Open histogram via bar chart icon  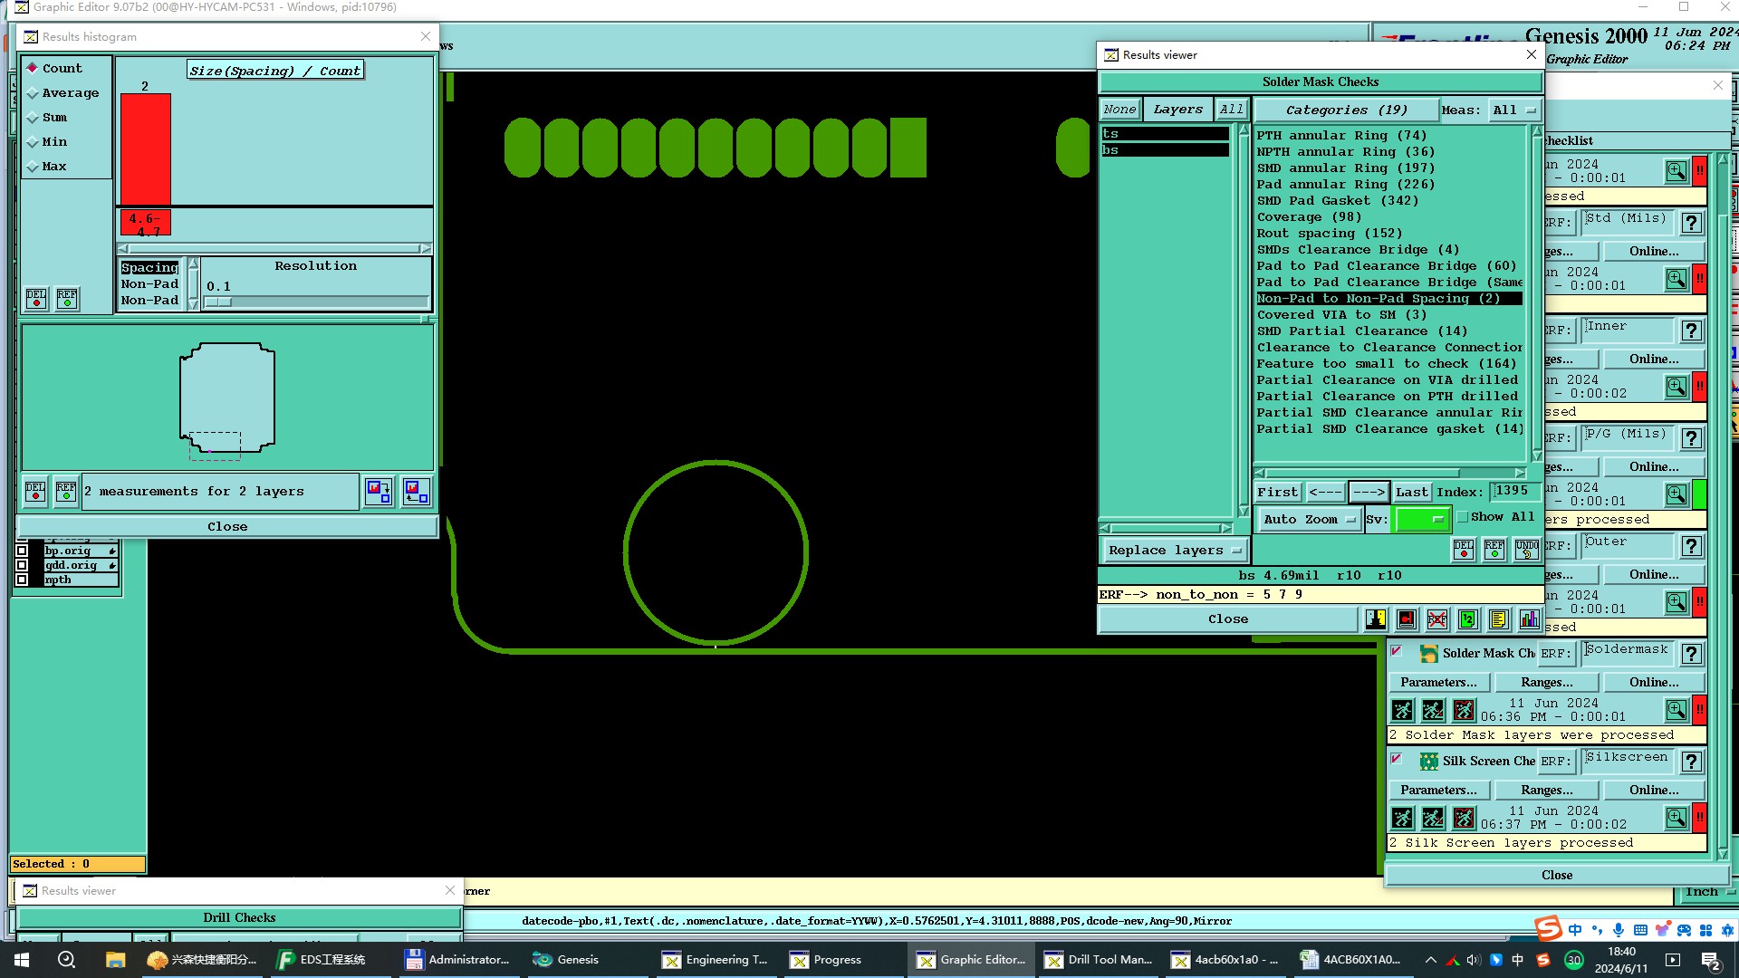point(1529,619)
